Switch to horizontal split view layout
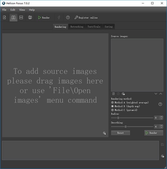 [21, 18]
